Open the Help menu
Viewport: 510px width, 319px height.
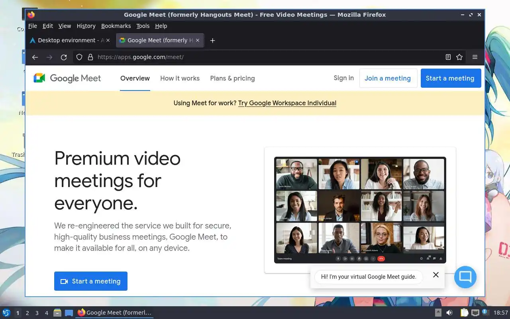point(161,26)
